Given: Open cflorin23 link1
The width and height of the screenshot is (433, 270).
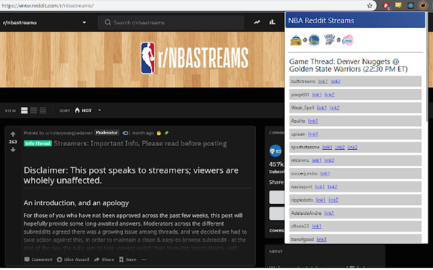Looking at the screenshot, I should pos(317,226).
